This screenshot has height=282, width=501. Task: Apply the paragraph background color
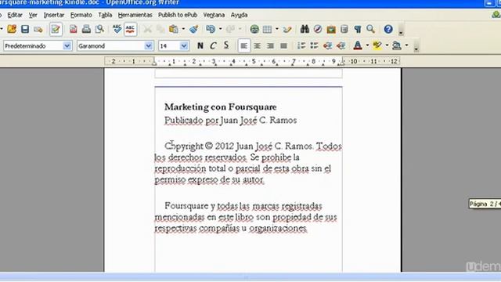click(x=397, y=45)
